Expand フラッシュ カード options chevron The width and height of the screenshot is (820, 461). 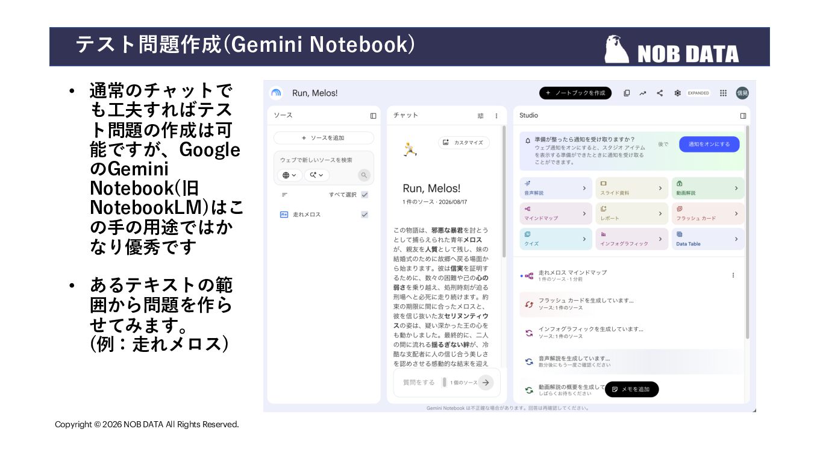click(736, 213)
